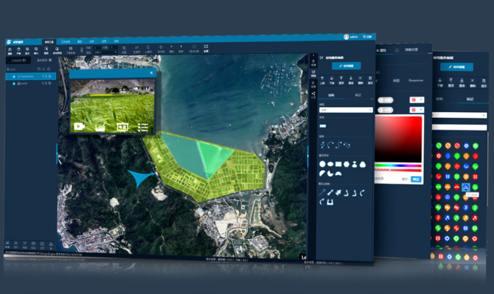Click the zoom-in magnifier tool

(28, 50)
